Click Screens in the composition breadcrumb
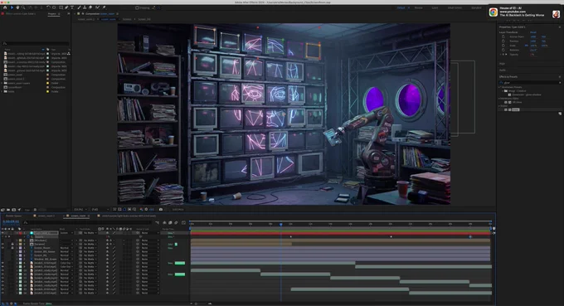Screen dimensions: 564x306 [x=127, y=19]
